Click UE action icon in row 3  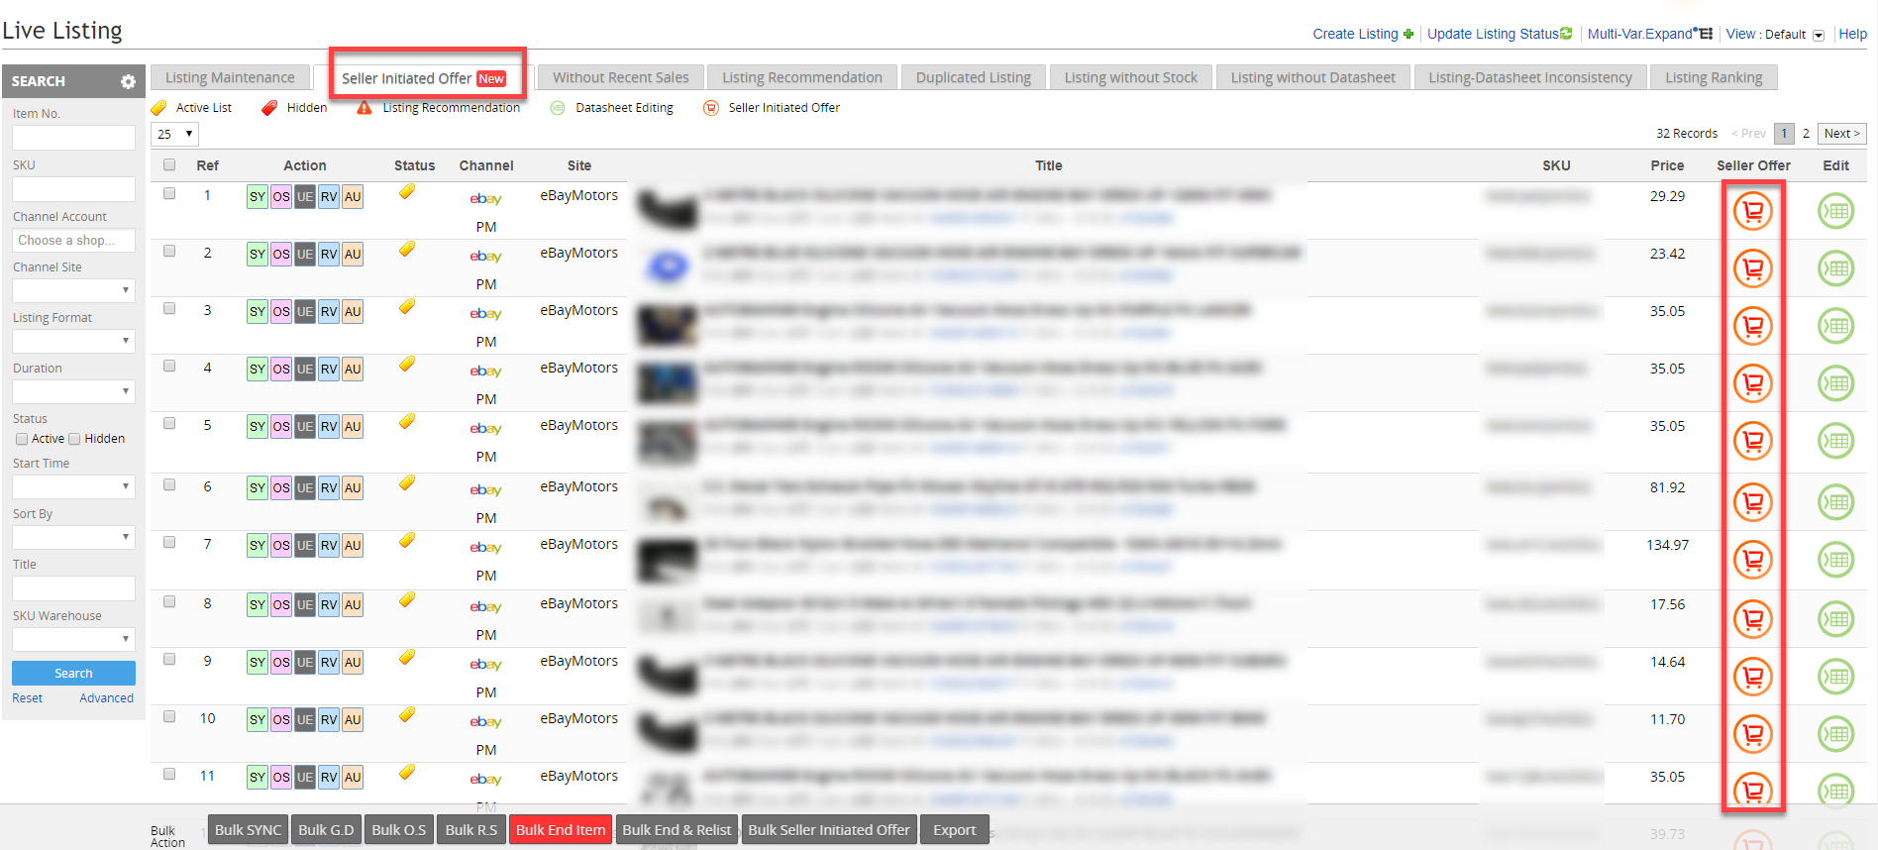click(x=305, y=312)
